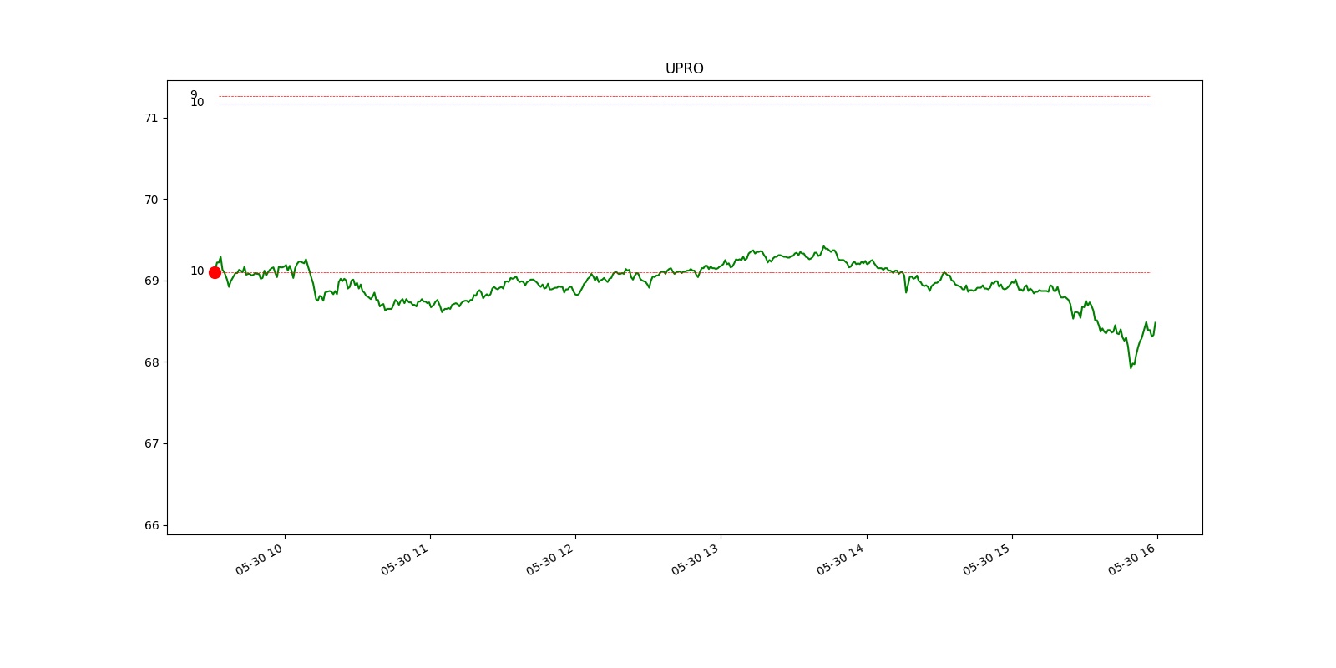Image resolution: width=1336 pixels, height=668 pixels.
Task: Click the x-axis label 05-30 16
Action: click(x=1132, y=559)
